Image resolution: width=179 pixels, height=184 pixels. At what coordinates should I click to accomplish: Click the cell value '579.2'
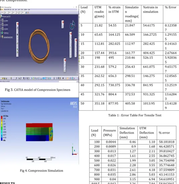coord(112,67)
